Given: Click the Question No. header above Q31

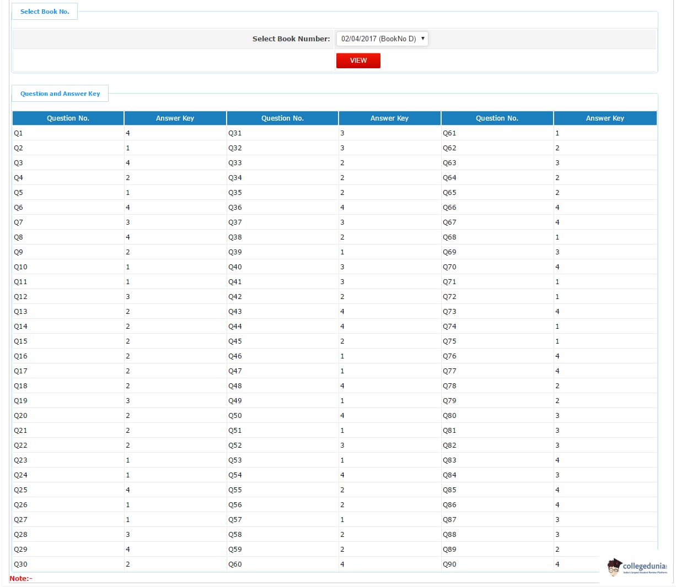Looking at the screenshot, I should [282, 118].
